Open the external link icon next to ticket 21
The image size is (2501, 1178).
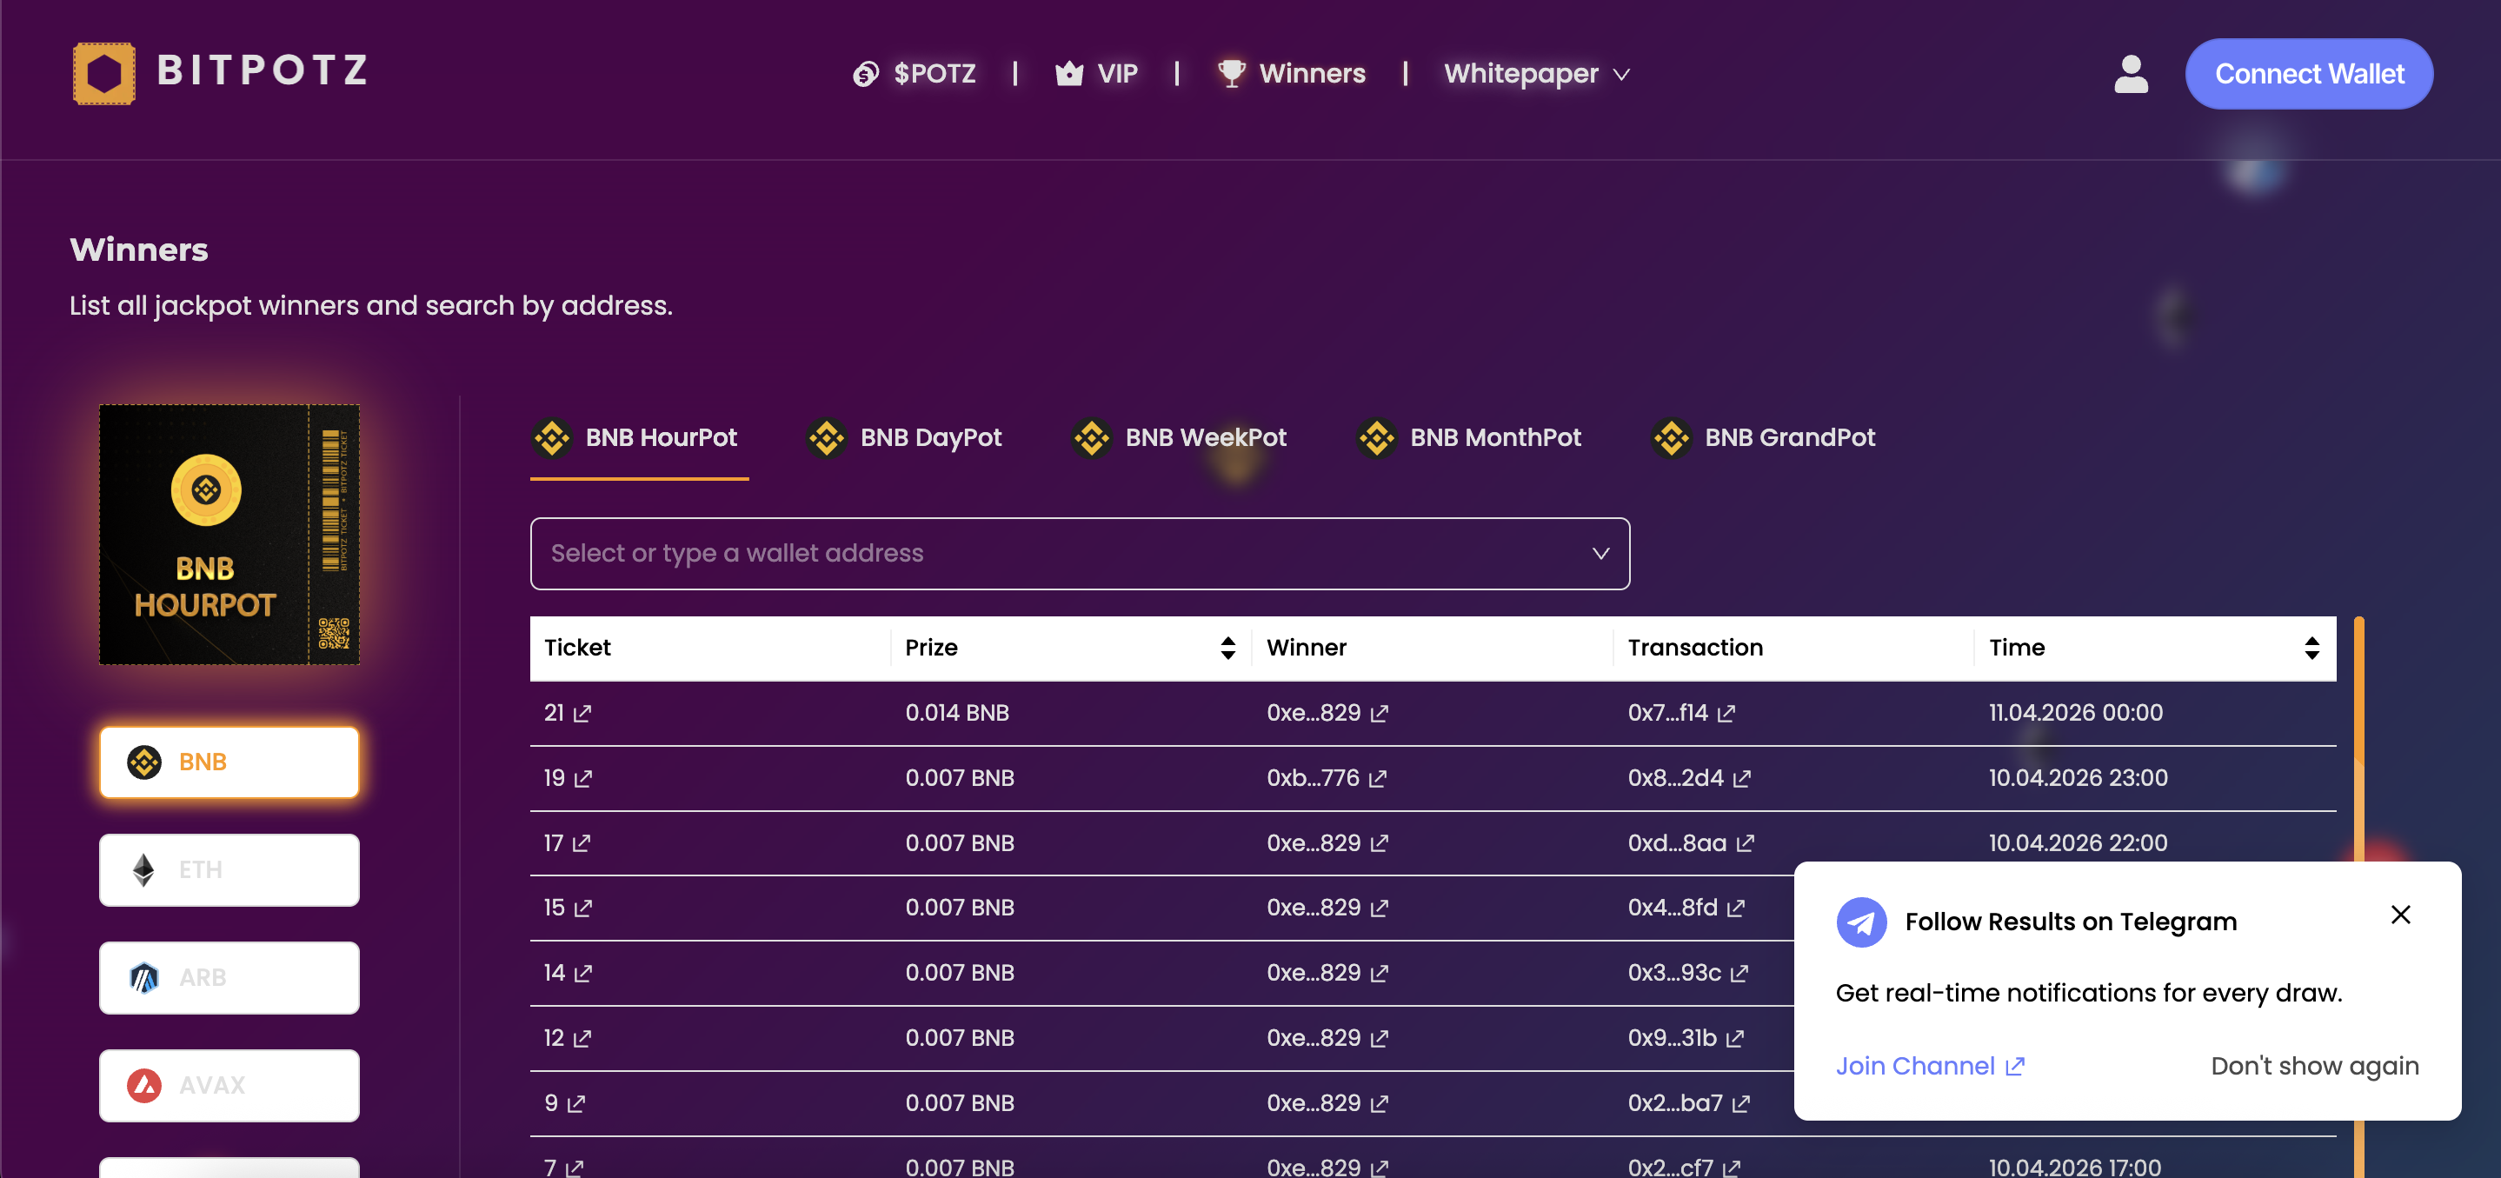pos(581,713)
